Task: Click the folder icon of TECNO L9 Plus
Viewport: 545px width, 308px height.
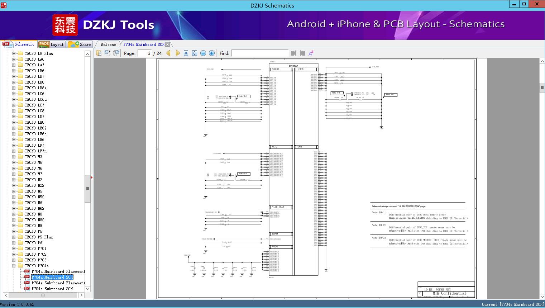Action: tap(20, 53)
